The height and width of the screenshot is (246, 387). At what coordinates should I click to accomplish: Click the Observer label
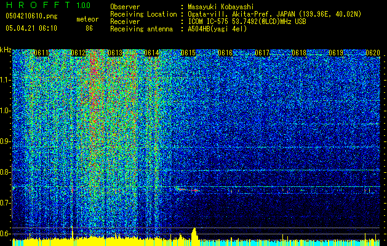[x=125, y=7]
